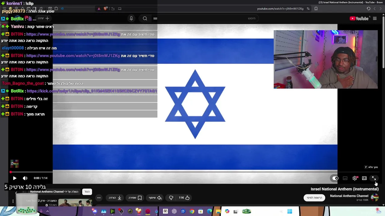Click Tom_Bagno_the_goat username in chat
The height and width of the screenshot is (216, 385).
(23, 83)
